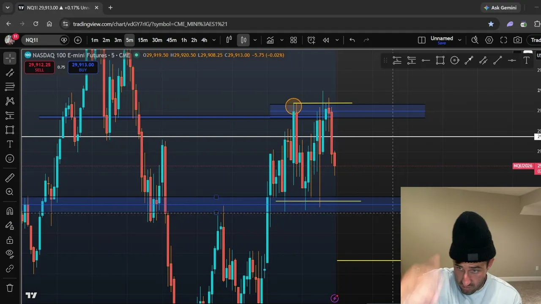
Task: Switch to 15m timeframe
Action: (142, 40)
